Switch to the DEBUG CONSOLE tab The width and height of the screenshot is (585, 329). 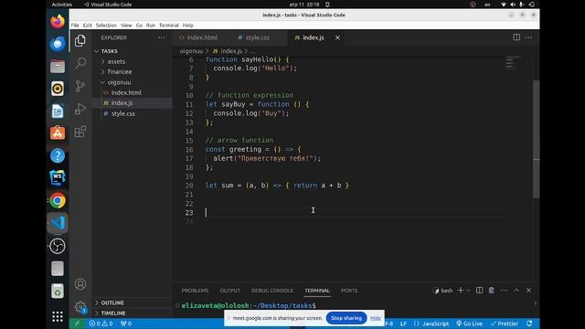tap(272, 291)
